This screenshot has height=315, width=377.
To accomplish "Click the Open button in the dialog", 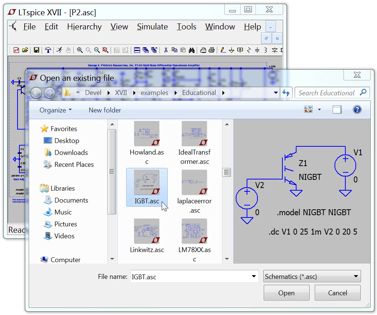I will pyautogui.click(x=286, y=293).
